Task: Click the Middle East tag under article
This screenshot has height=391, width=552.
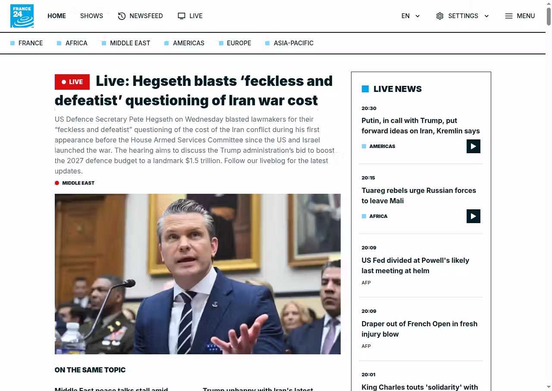Action: point(78,183)
